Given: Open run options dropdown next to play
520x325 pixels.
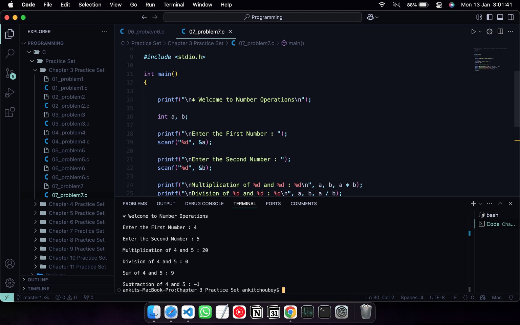Looking at the screenshot, I should (480, 31).
